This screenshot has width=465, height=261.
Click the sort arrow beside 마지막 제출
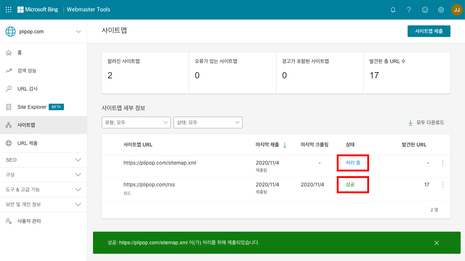(284, 145)
